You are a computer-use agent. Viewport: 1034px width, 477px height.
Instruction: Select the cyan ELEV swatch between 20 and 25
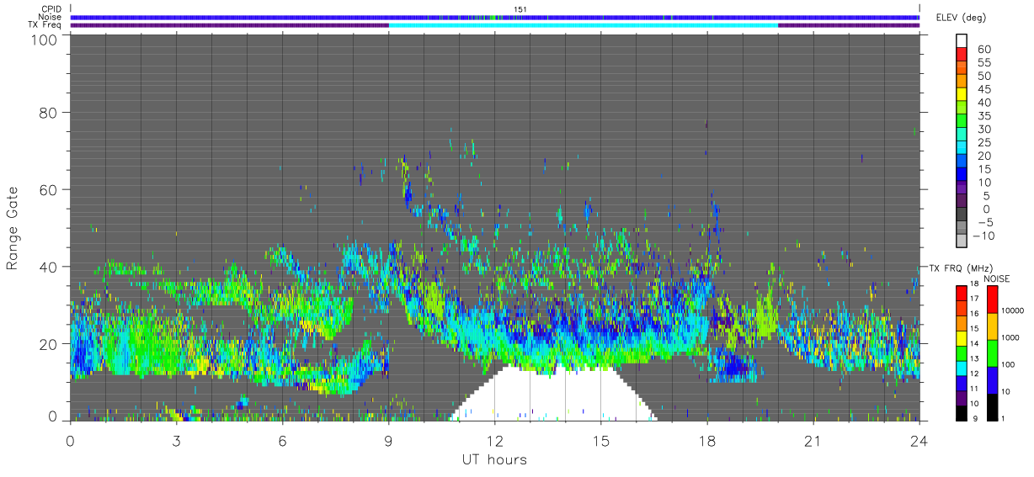point(962,148)
